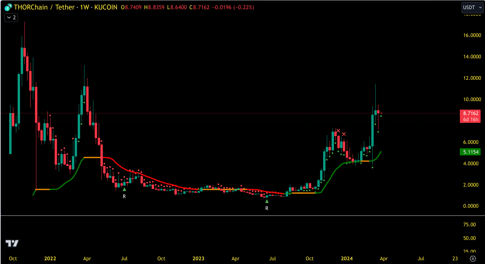Click the TradingView logo in the chart corner
485x264 pixels.
click(x=12, y=243)
